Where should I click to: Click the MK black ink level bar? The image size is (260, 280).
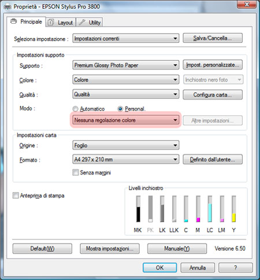coord(138,209)
